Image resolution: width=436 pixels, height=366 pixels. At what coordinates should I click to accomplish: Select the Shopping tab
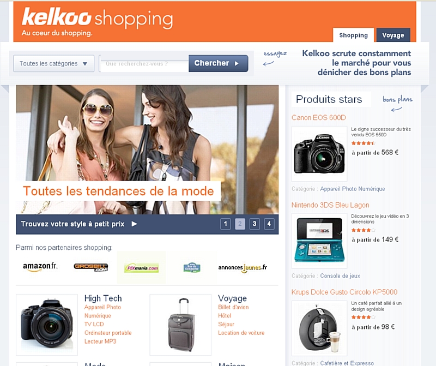coord(353,35)
